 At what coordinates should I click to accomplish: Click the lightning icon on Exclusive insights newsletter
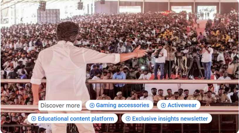(x=128, y=119)
